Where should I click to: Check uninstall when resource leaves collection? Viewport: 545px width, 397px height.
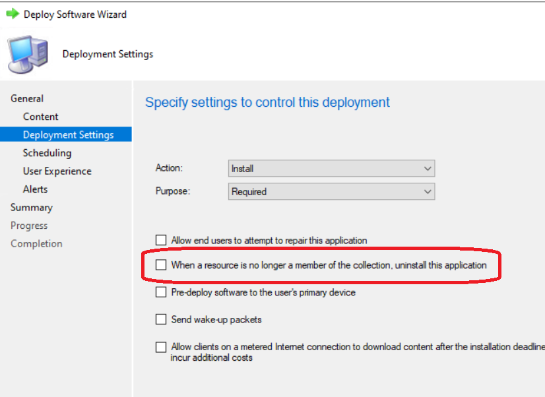click(x=161, y=265)
